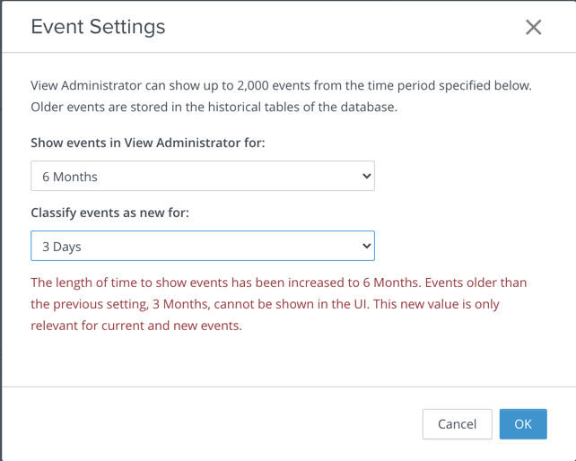Select the 6 Months value text
Viewport: 576px width, 461px height.
point(70,177)
